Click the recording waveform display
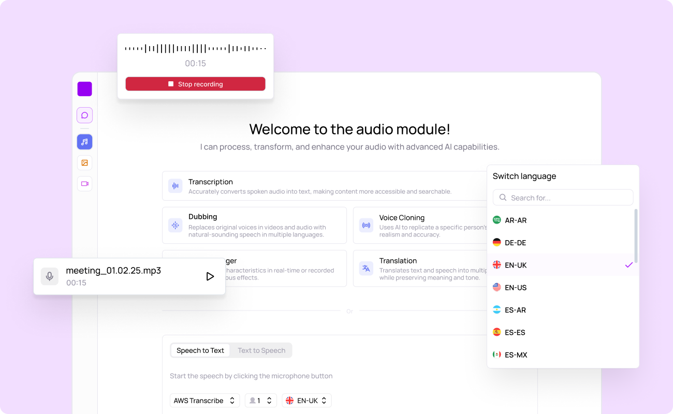Image resolution: width=673 pixels, height=414 pixels. (196, 49)
